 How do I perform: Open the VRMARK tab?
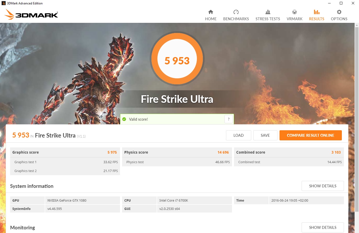pos(295,15)
